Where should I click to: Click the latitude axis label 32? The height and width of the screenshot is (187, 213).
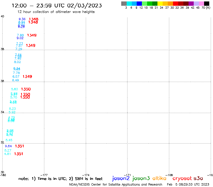coord(2,142)
